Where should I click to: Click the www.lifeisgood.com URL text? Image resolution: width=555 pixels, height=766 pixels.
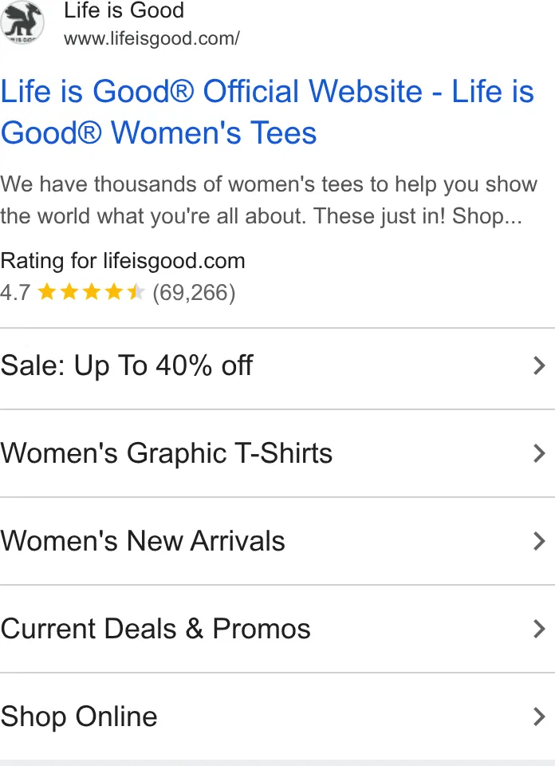click(x=152, y=38)
